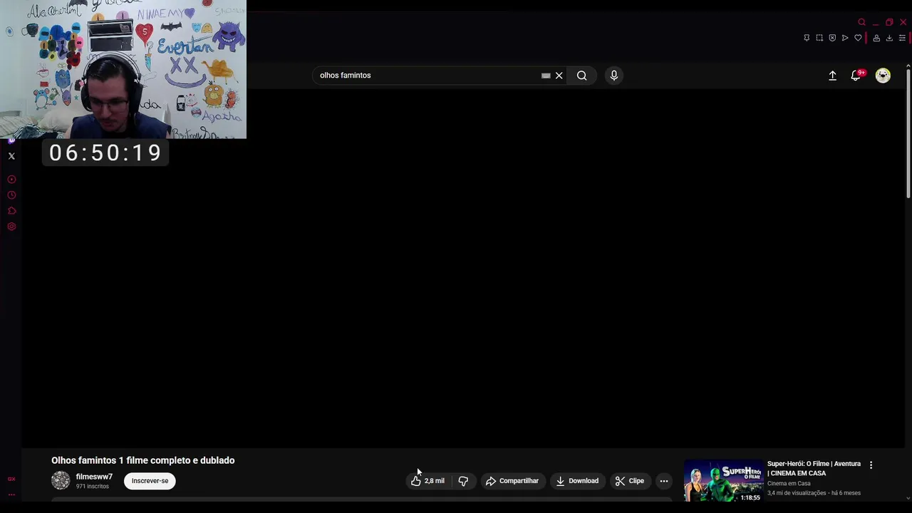Open Super-Herói: O Filme video thumbnail
912x513 pixels.
tap(723, 481)
